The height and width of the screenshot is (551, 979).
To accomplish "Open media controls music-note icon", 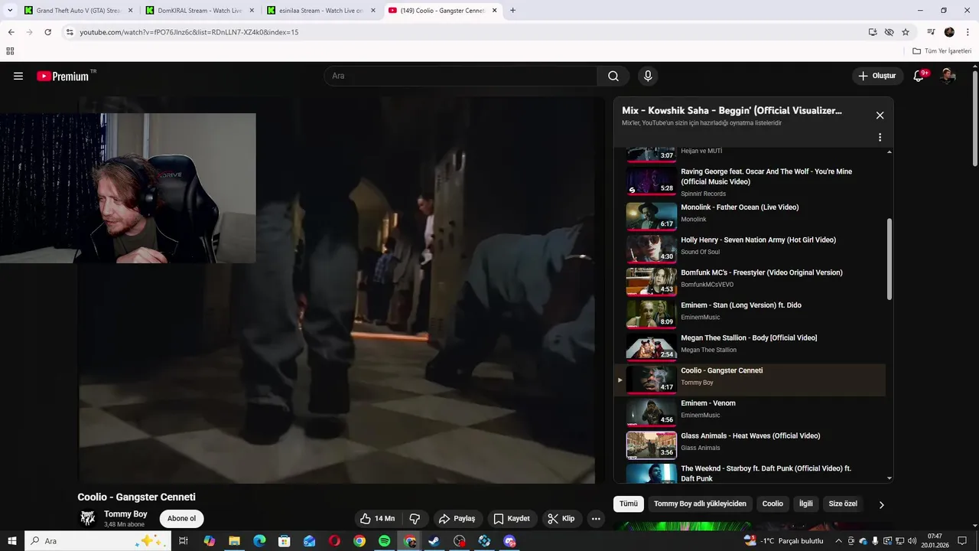I will point(931,32).
